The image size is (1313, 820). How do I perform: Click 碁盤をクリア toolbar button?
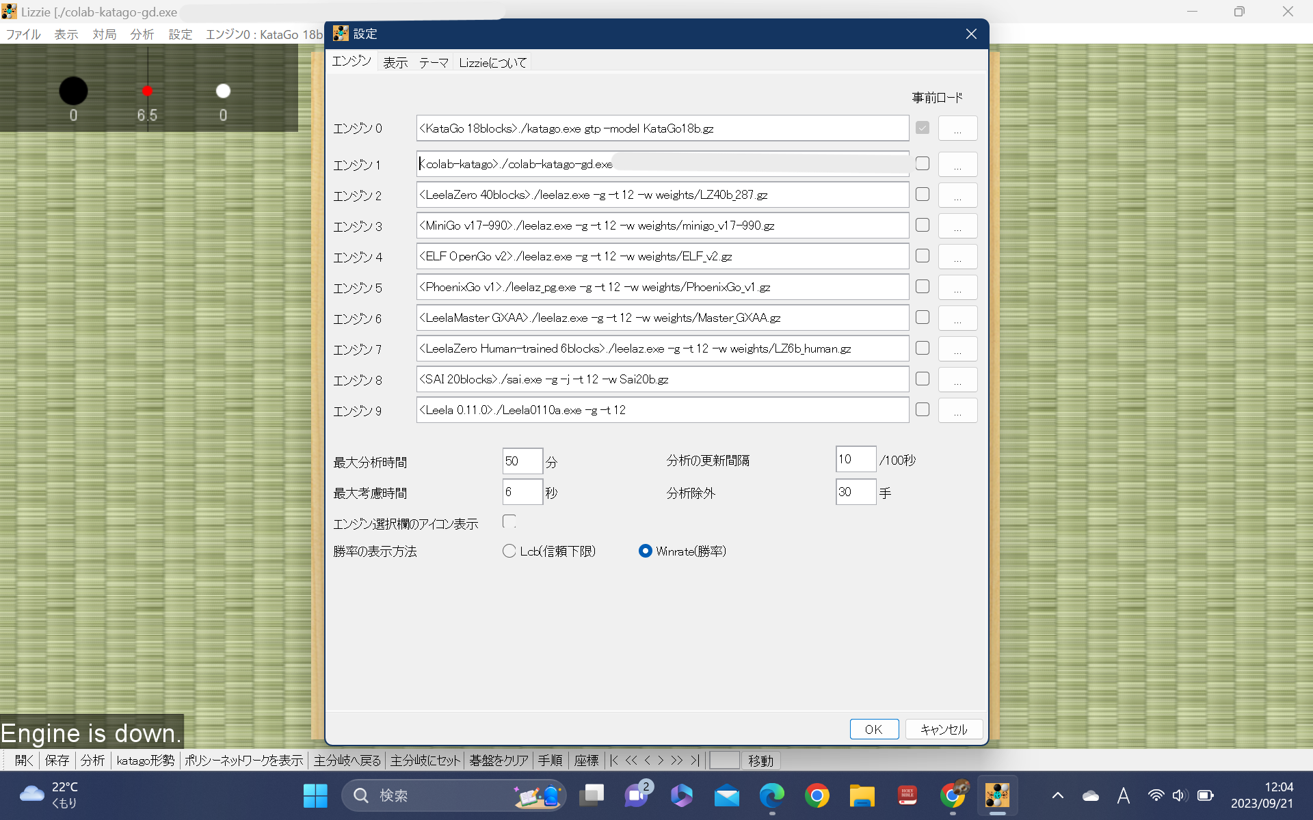[x=499, y=760]
